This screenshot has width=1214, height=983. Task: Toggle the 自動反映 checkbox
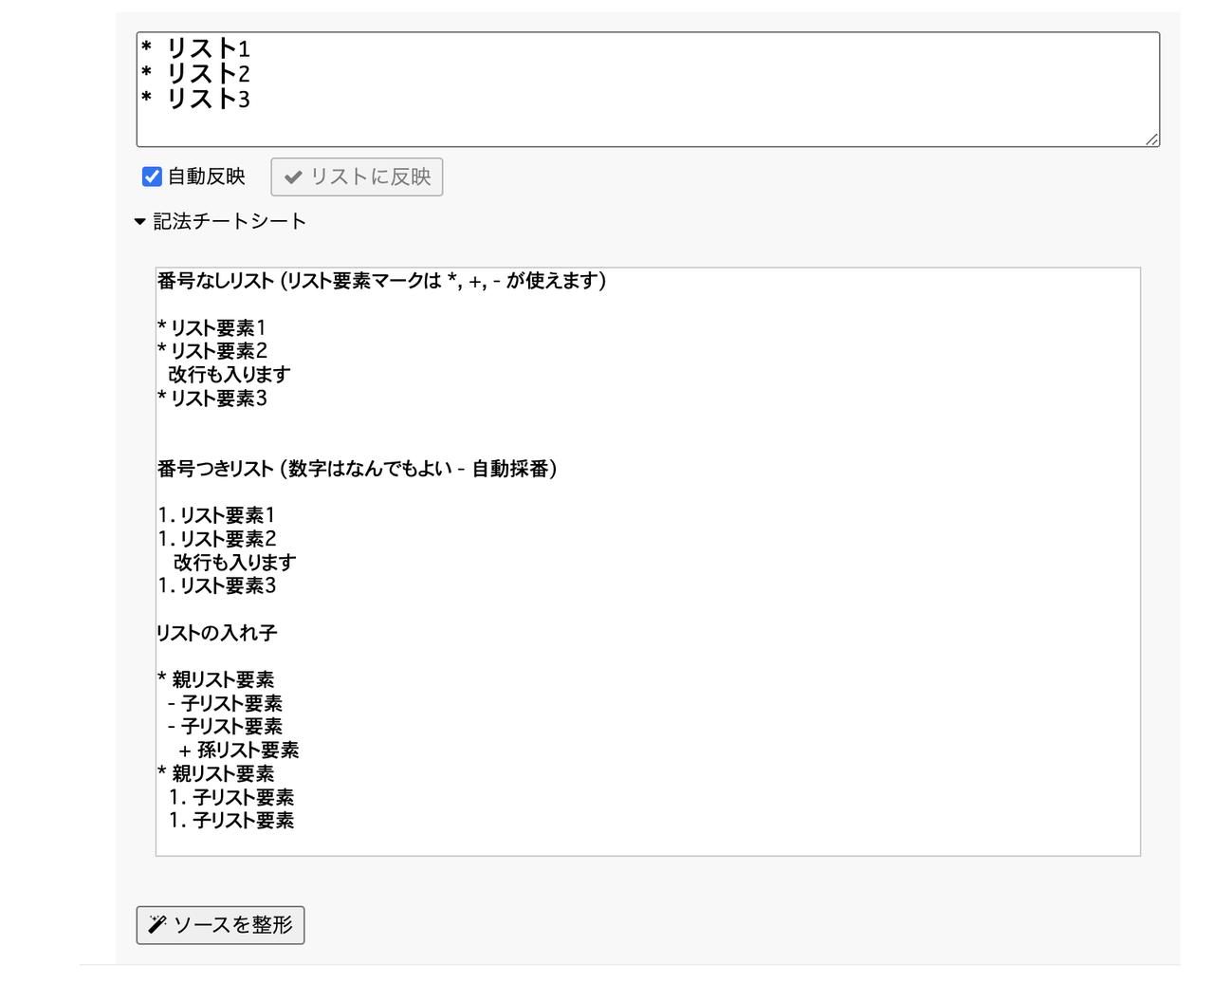click(152, 176)
